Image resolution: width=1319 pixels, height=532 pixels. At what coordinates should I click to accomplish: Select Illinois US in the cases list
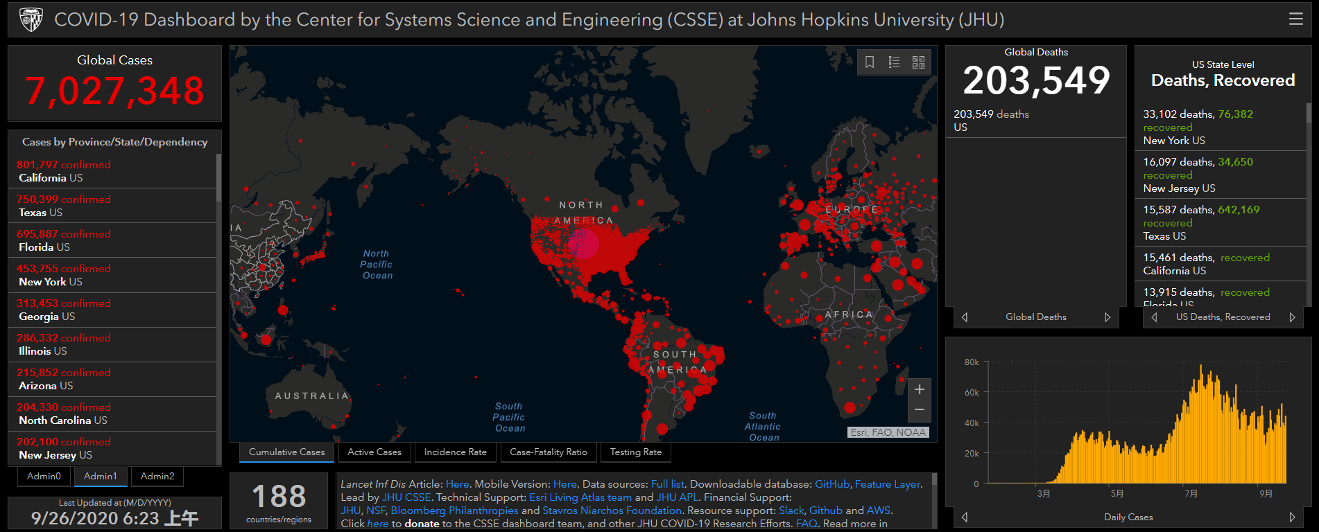click(x=112, y=344)
